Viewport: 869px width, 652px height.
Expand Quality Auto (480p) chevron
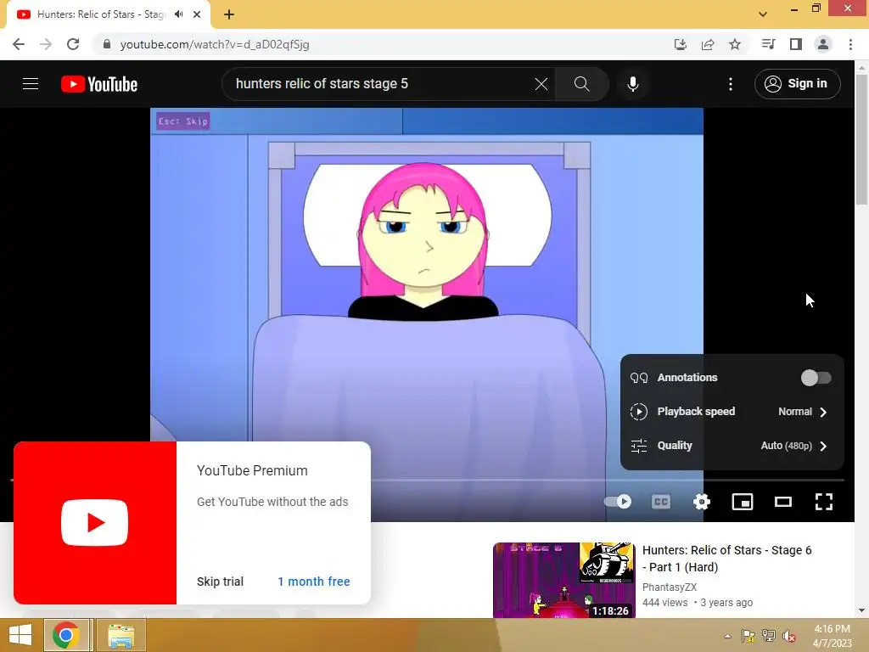tap(823, 446)
